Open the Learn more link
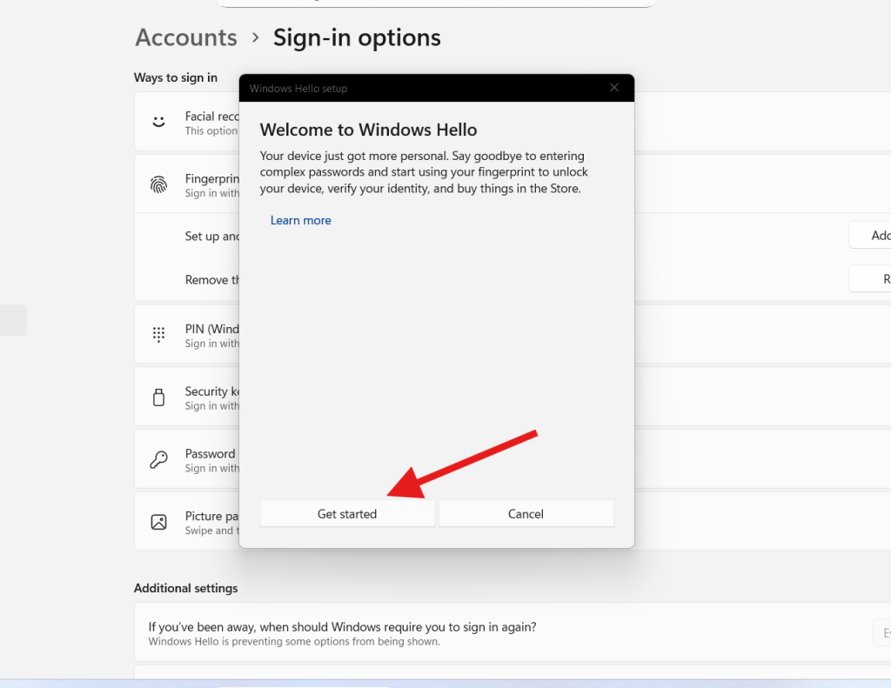 (x=300, y=220)
